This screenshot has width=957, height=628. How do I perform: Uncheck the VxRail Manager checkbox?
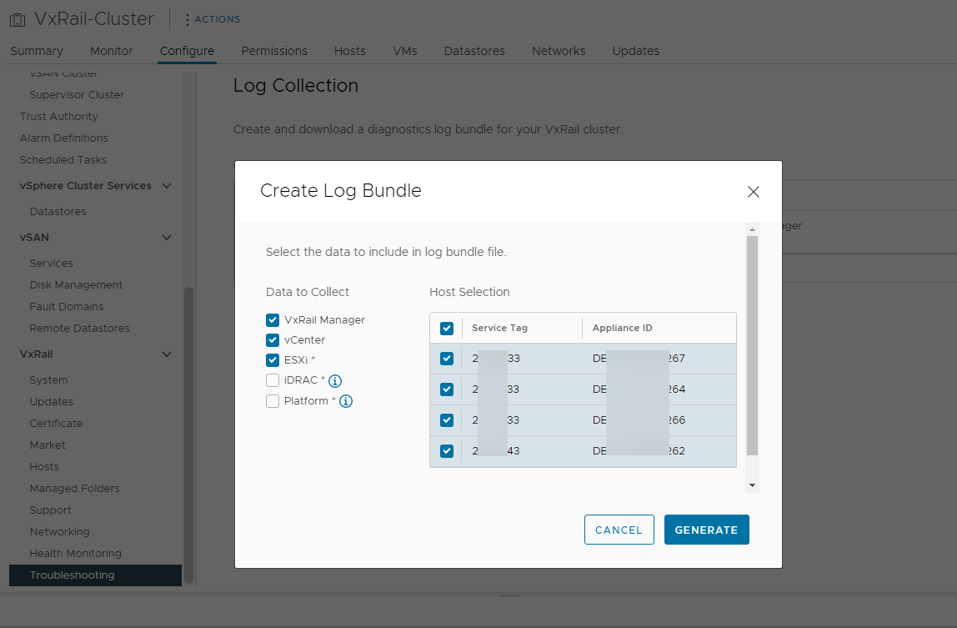pos(273,320)
